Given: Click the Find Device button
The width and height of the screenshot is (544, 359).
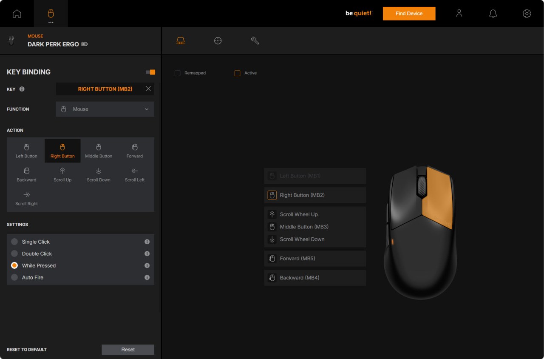Looking at the screenshot, I should click(x=409, y=14).
